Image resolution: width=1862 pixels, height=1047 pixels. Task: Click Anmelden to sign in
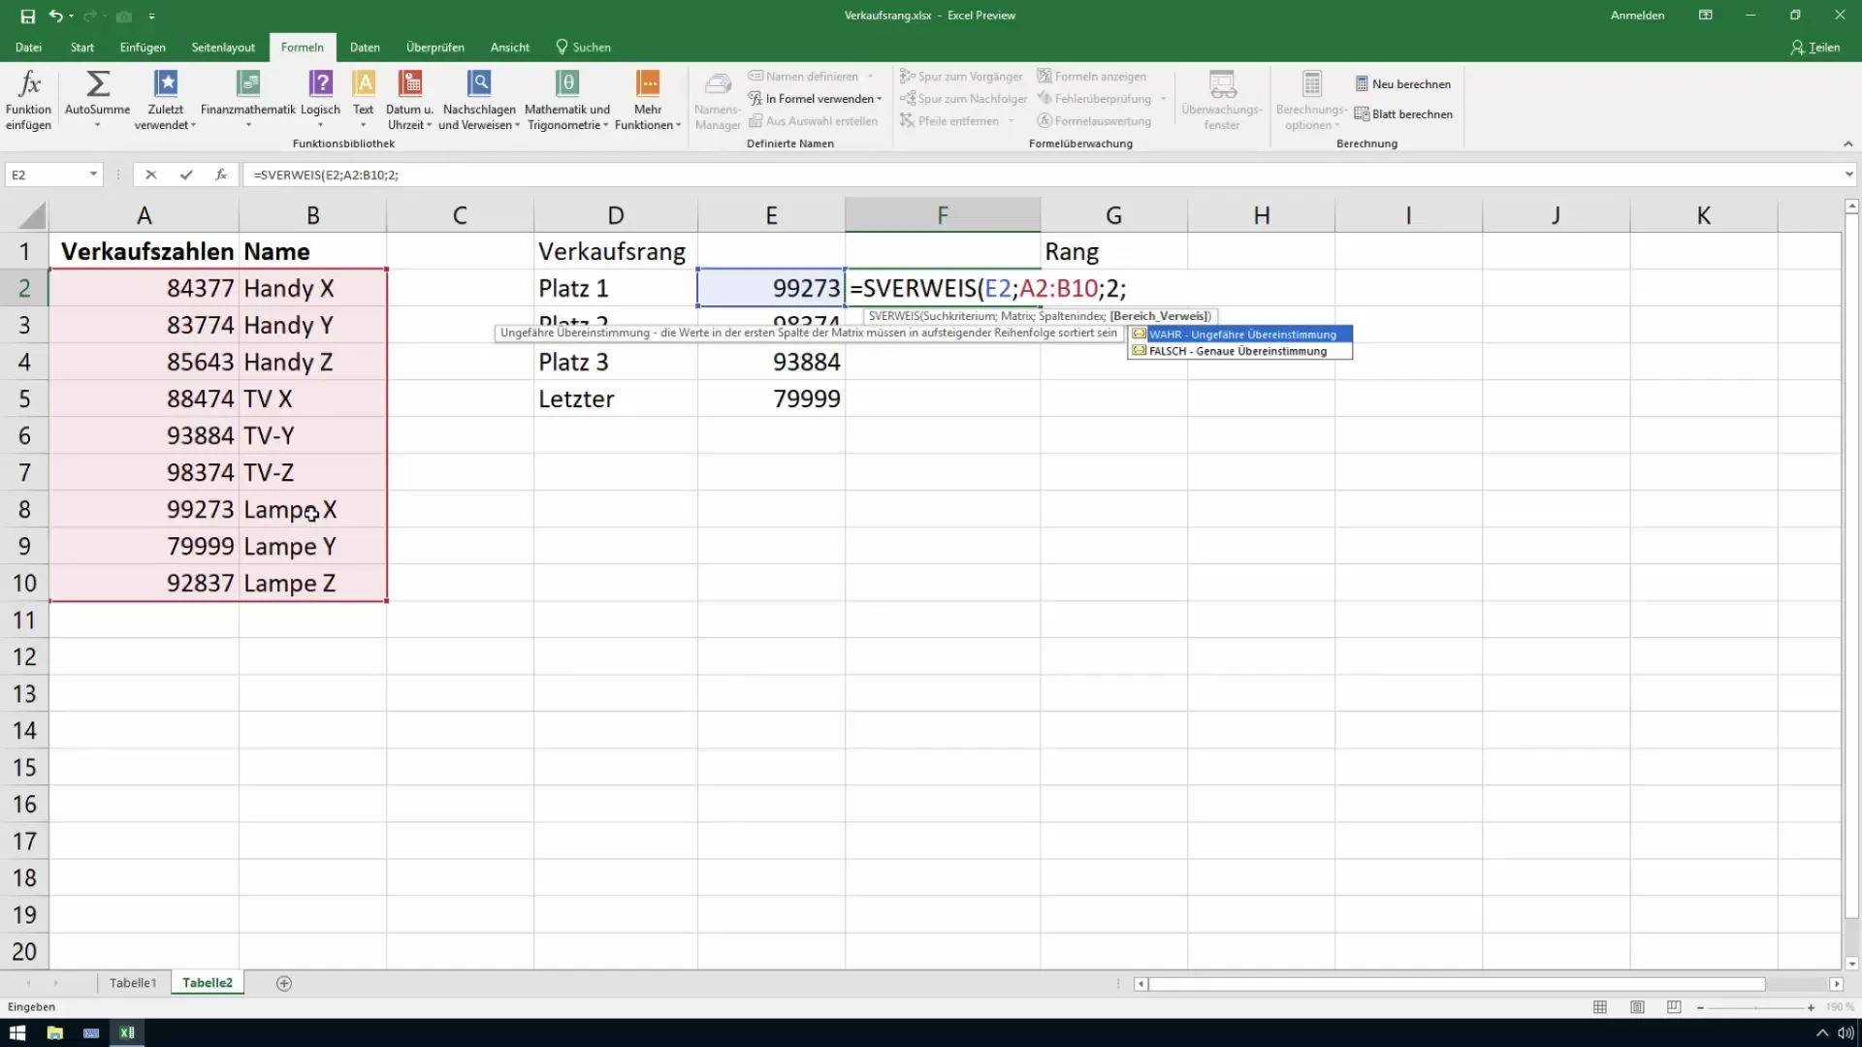click(1637, 16)
